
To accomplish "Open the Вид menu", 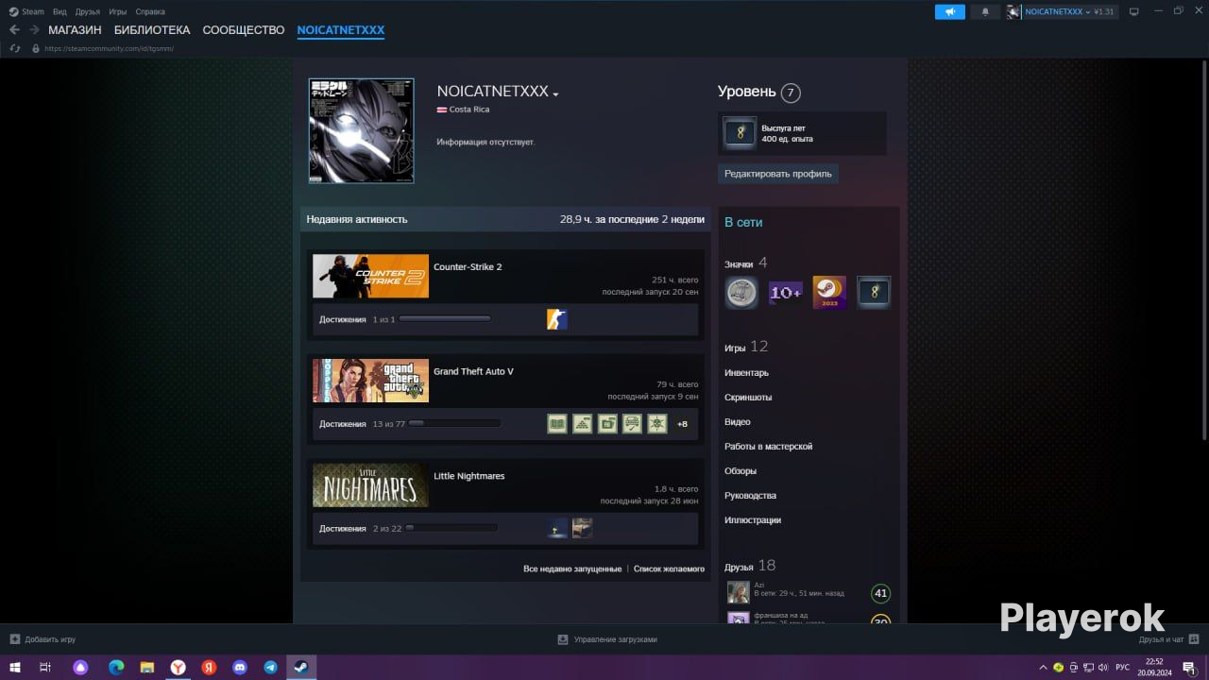I will [60, 11].
